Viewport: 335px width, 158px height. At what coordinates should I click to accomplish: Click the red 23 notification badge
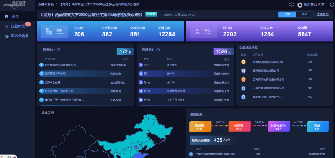(28, 24)
